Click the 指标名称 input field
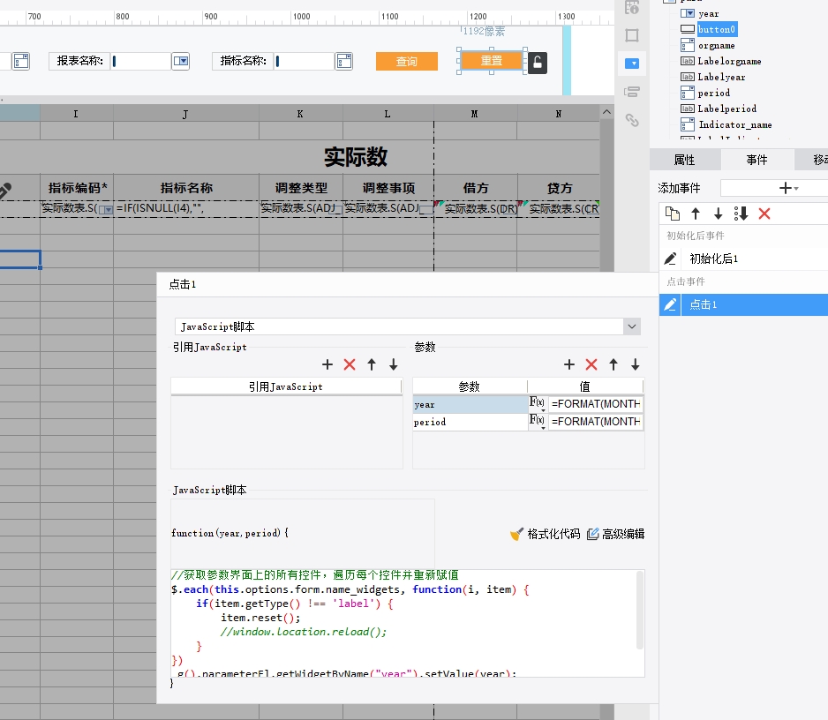 [305, 61]
